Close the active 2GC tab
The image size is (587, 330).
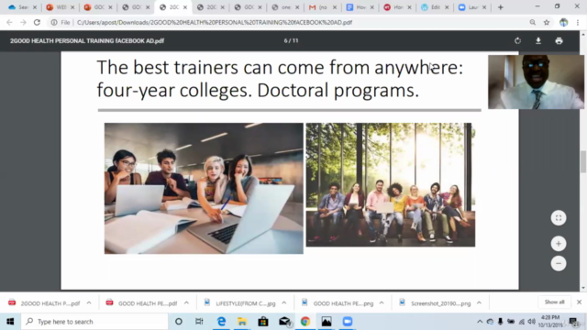pos(185,7)
